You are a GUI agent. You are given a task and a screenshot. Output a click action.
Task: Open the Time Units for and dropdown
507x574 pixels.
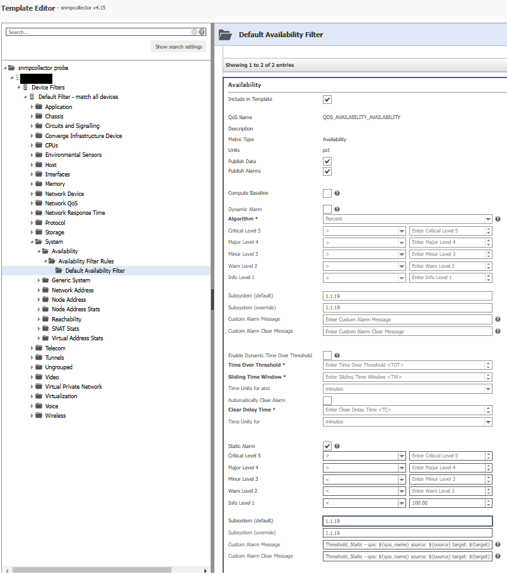[x=407, y=389]
